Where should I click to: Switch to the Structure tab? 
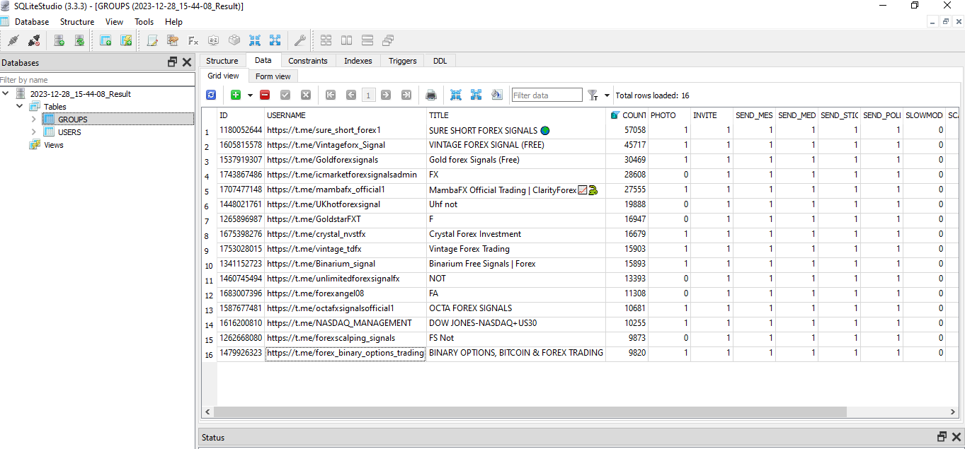pyautogui.click(x=222, y=61)
